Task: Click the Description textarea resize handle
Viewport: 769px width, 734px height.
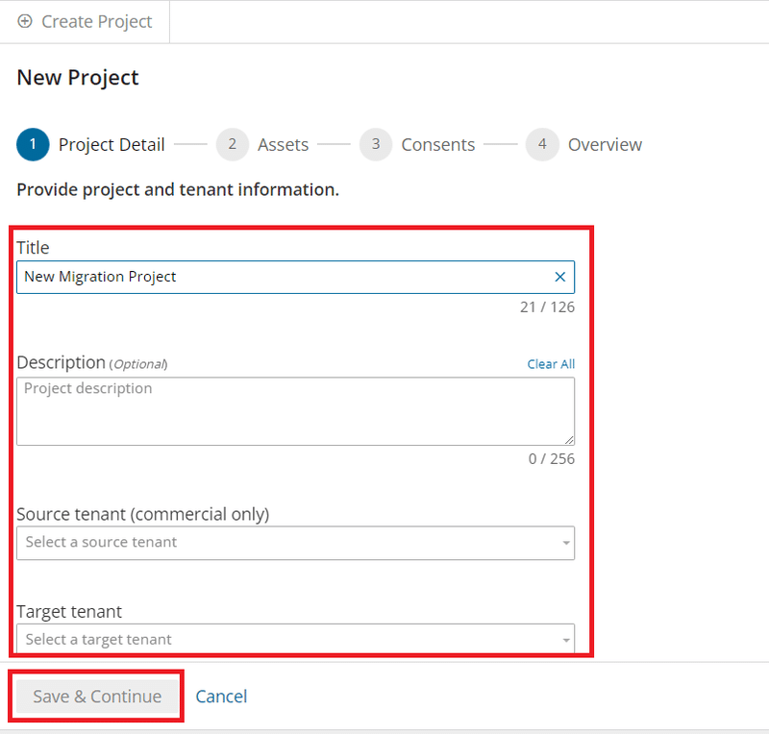Action: [x=569, y=439]
